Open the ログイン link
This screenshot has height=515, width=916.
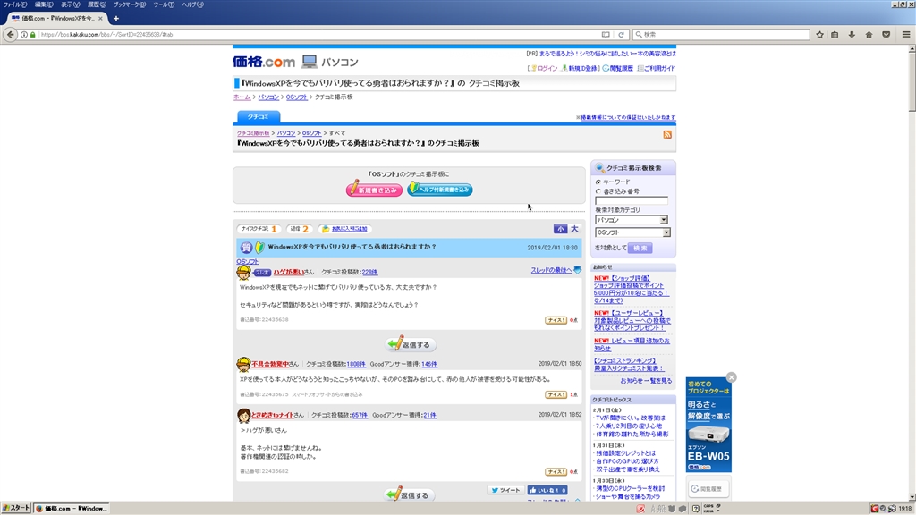point(547,68)
